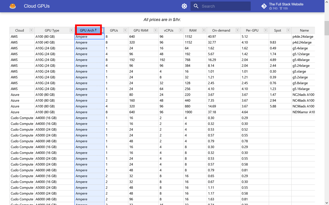Open the Spot column filter dropdown

coord(288,30)
